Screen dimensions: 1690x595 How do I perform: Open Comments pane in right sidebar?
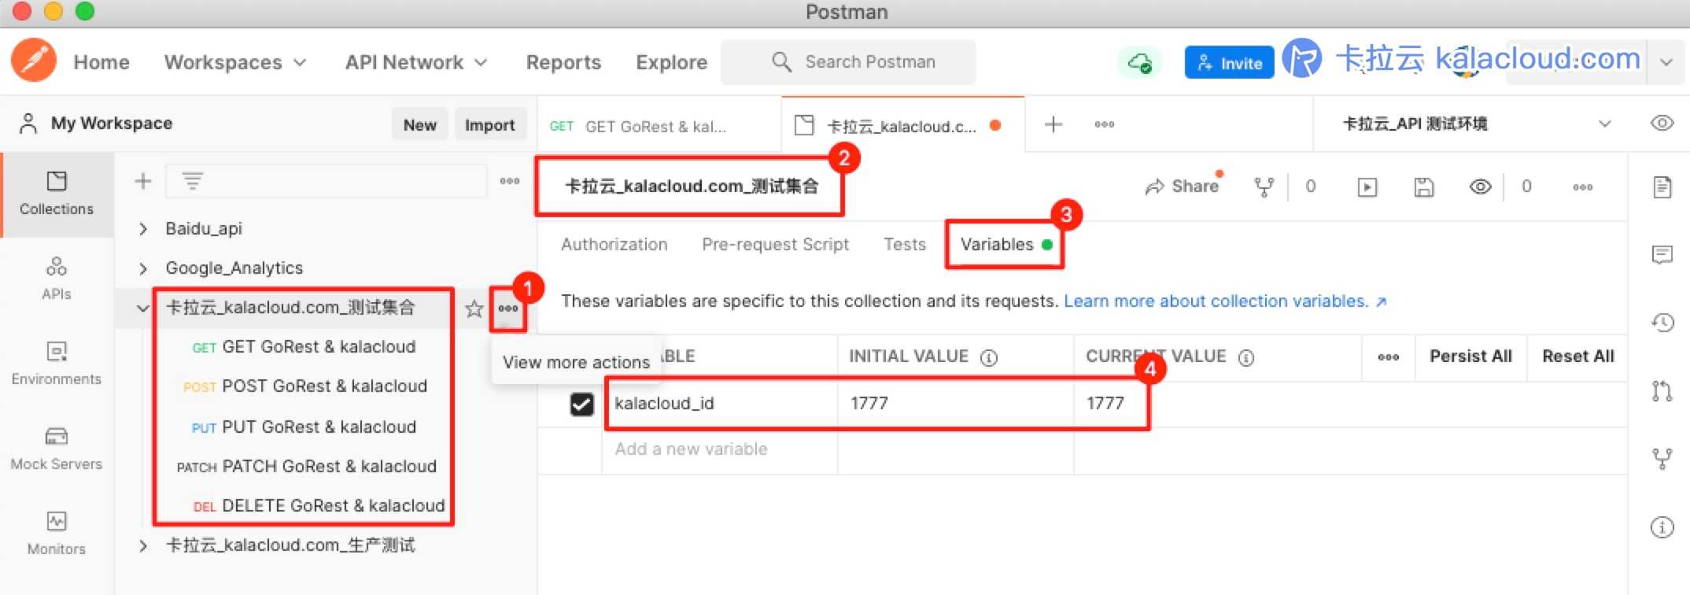(1662, 254)
